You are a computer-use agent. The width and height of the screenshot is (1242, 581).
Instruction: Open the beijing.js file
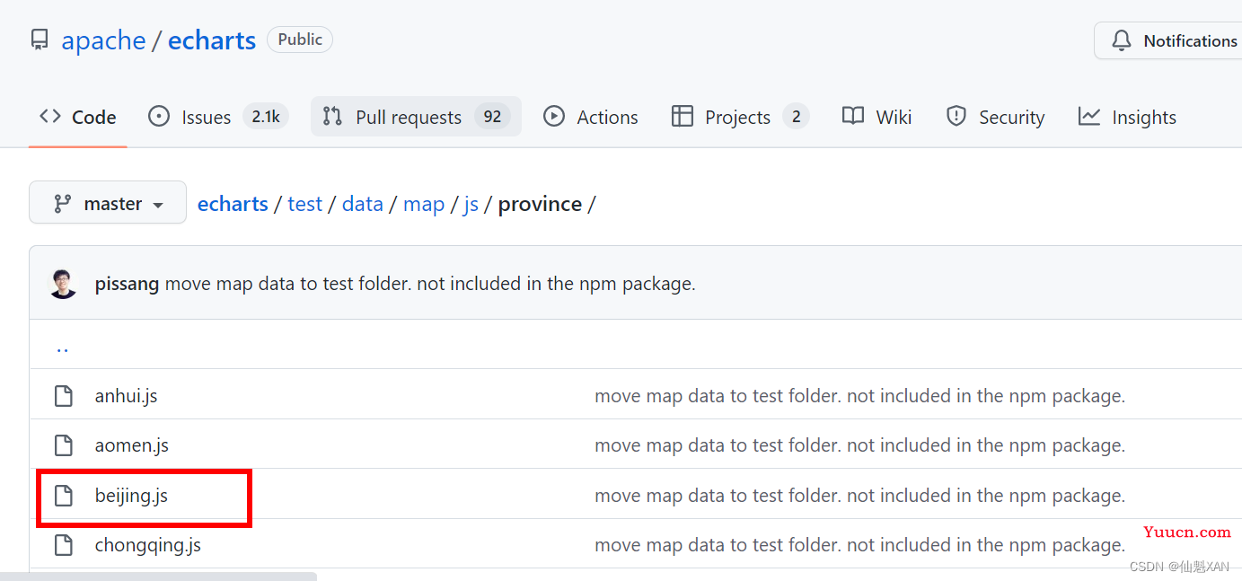[131, 496]
